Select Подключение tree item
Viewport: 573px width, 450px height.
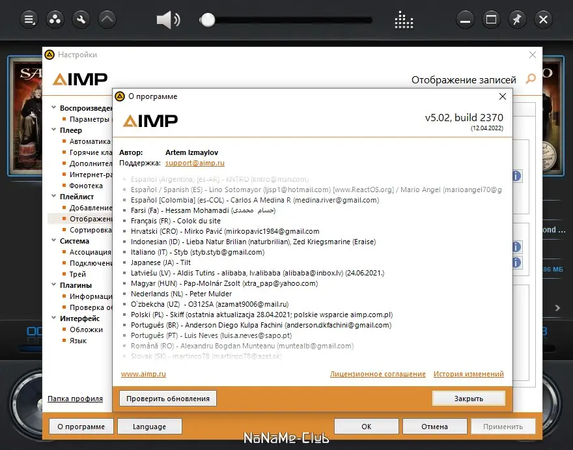[91, 263]
